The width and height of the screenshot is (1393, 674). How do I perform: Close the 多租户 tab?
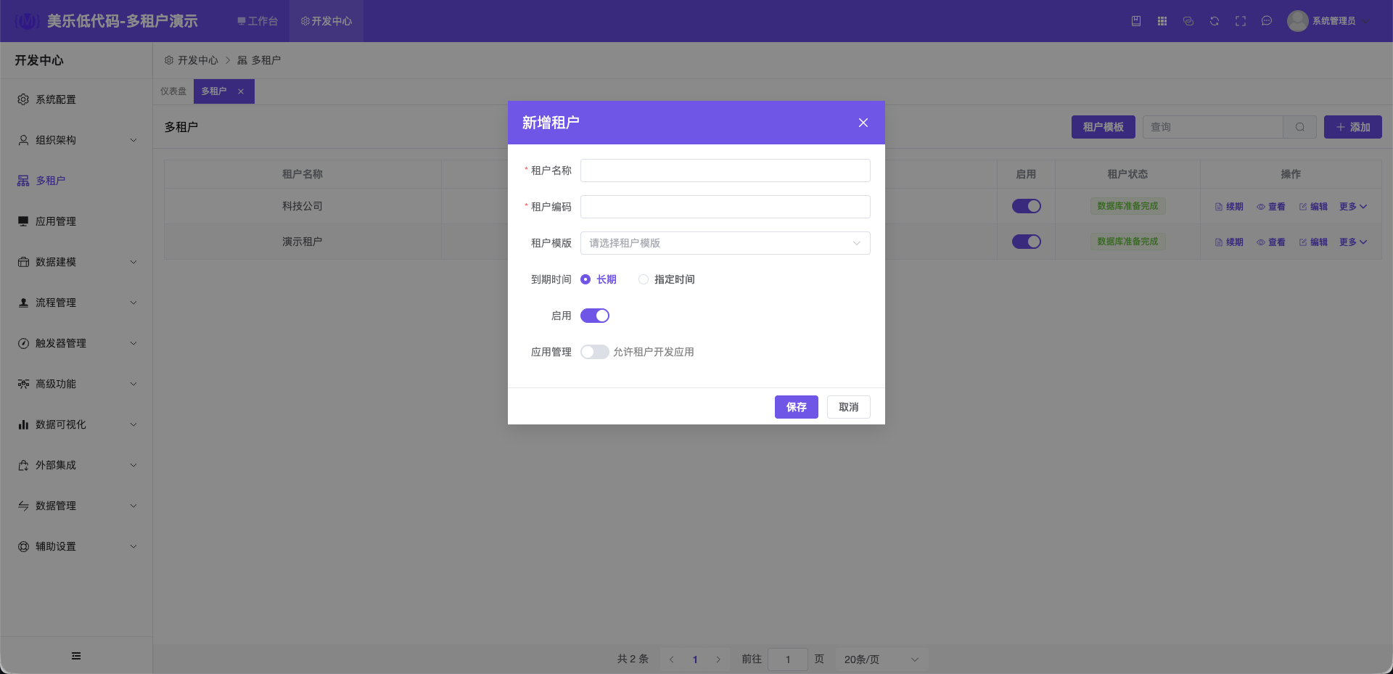coord(241,91)
